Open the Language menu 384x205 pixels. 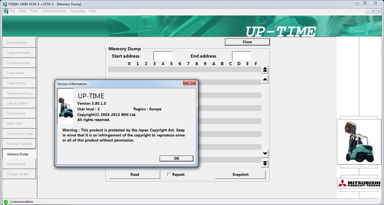point(78,11)
